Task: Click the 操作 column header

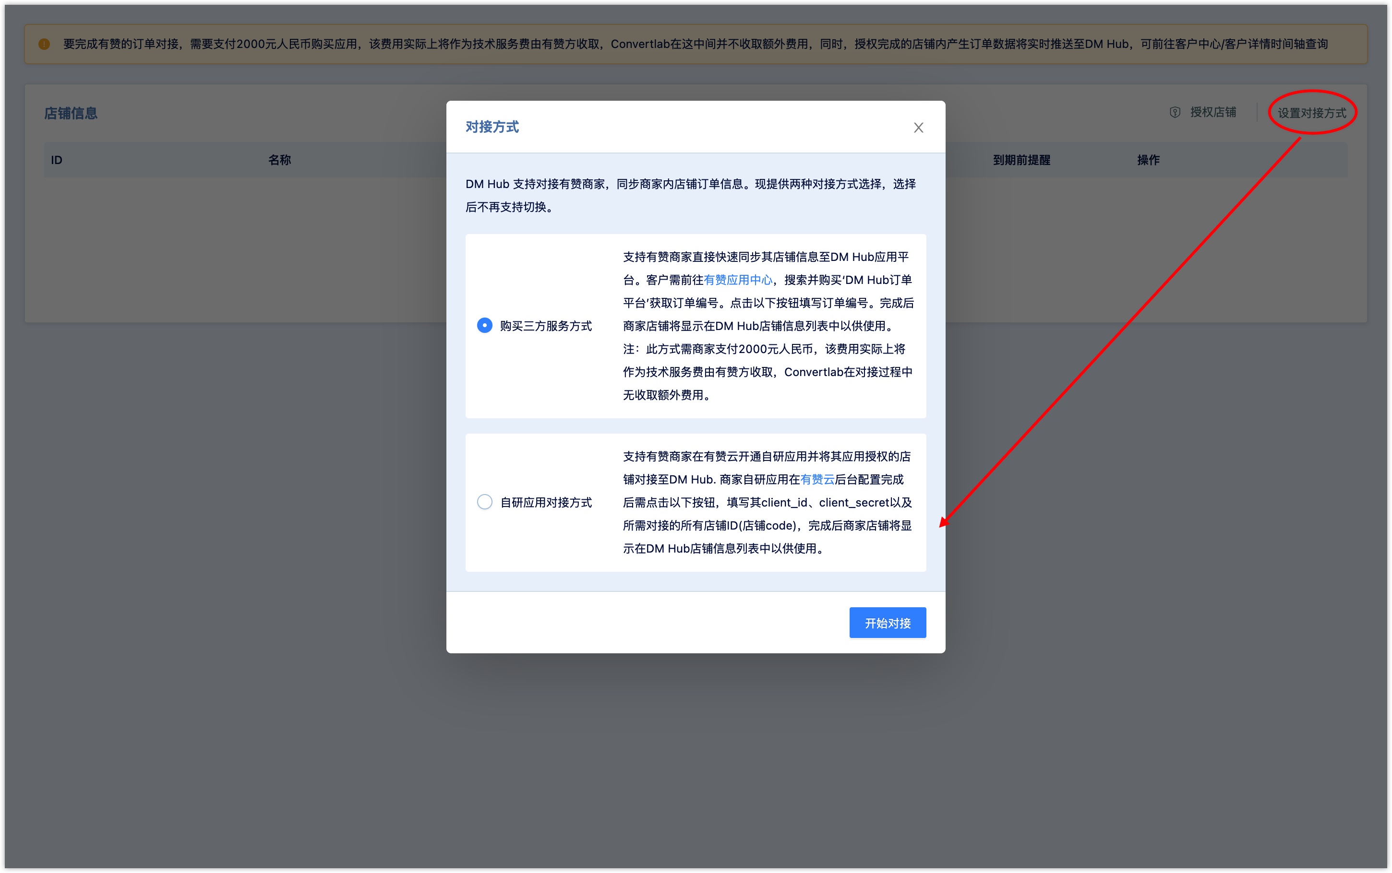Action: pos(1148,160)
